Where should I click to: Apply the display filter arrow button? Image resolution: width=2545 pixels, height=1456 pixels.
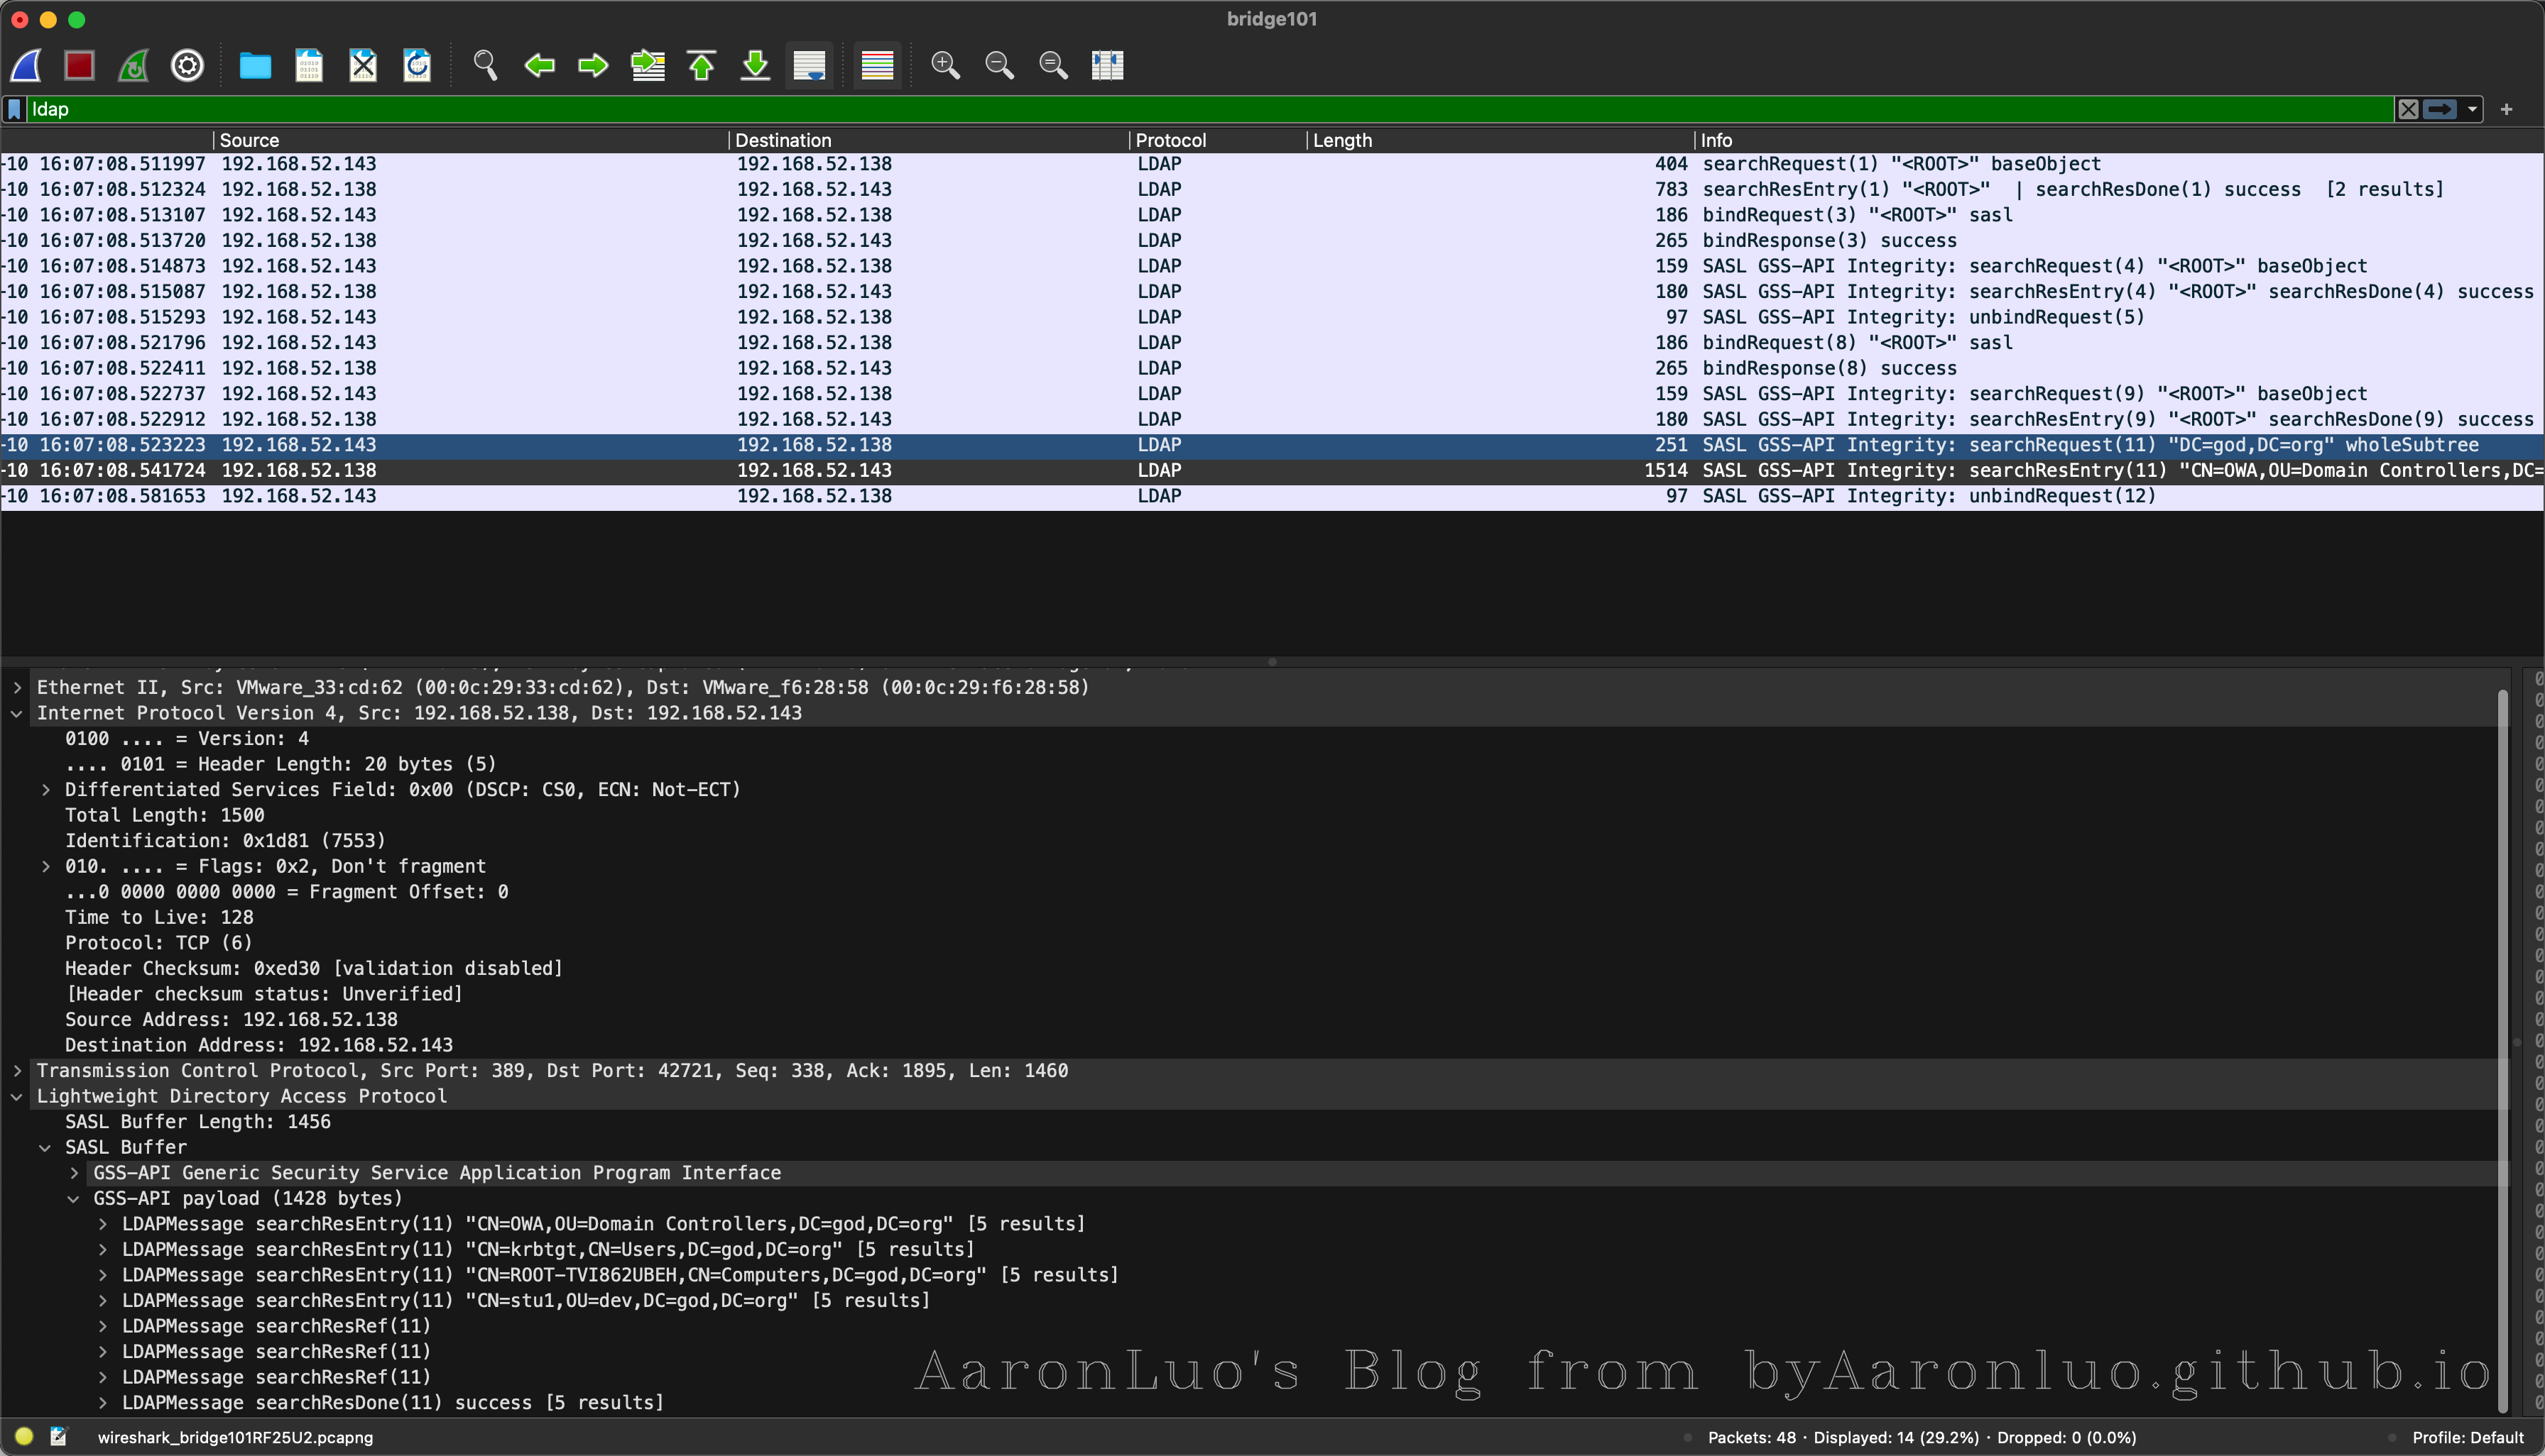2440,109
